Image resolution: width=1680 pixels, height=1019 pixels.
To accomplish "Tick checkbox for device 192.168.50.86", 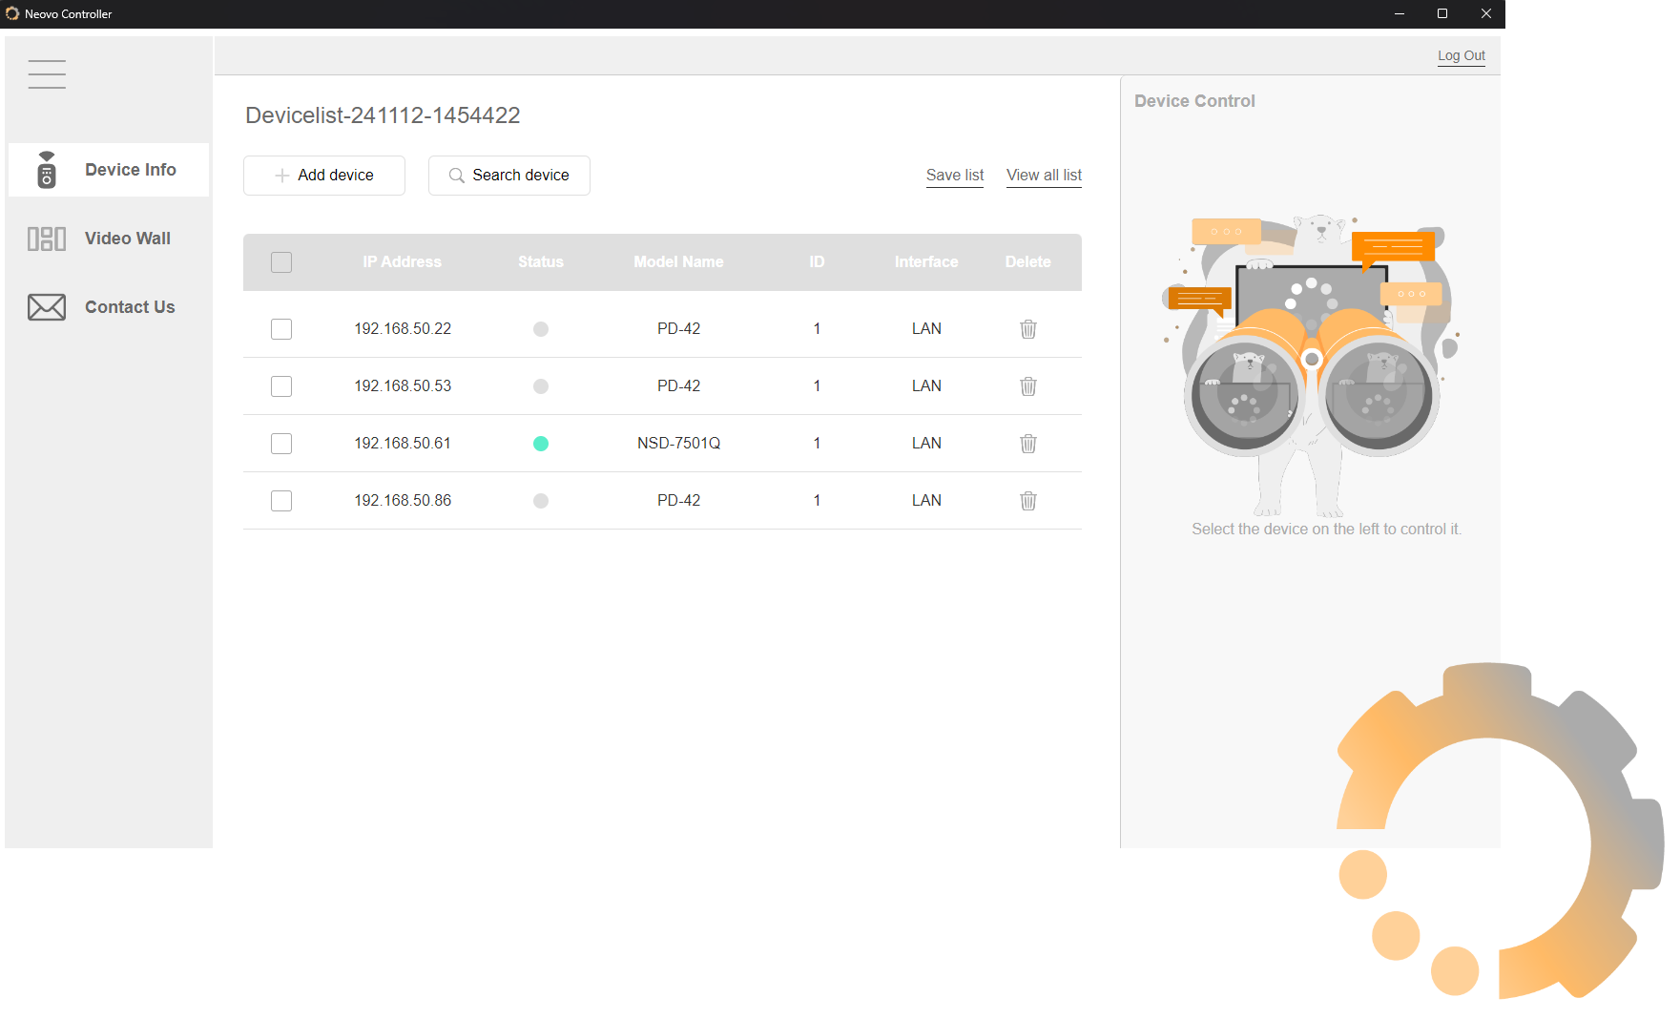I will tap(281, 501).
